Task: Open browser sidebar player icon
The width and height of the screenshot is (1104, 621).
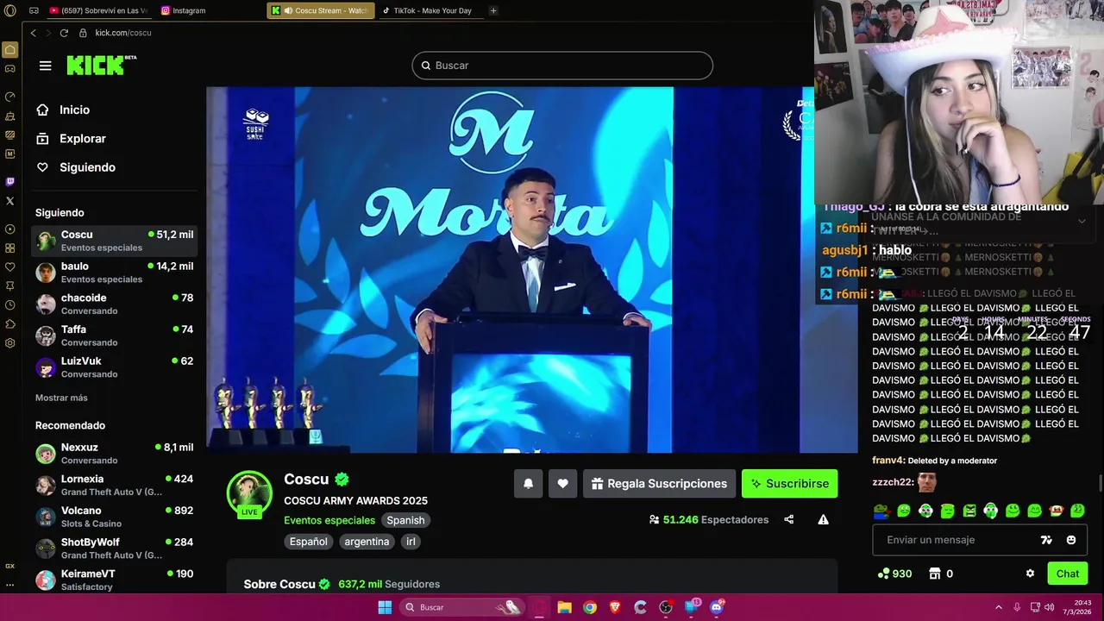Action: pyautogui.click(x=9, y=229)
